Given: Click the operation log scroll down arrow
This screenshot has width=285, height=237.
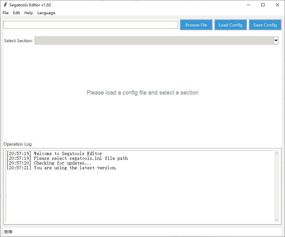Looking at the screenshot, I should point(276,220).
